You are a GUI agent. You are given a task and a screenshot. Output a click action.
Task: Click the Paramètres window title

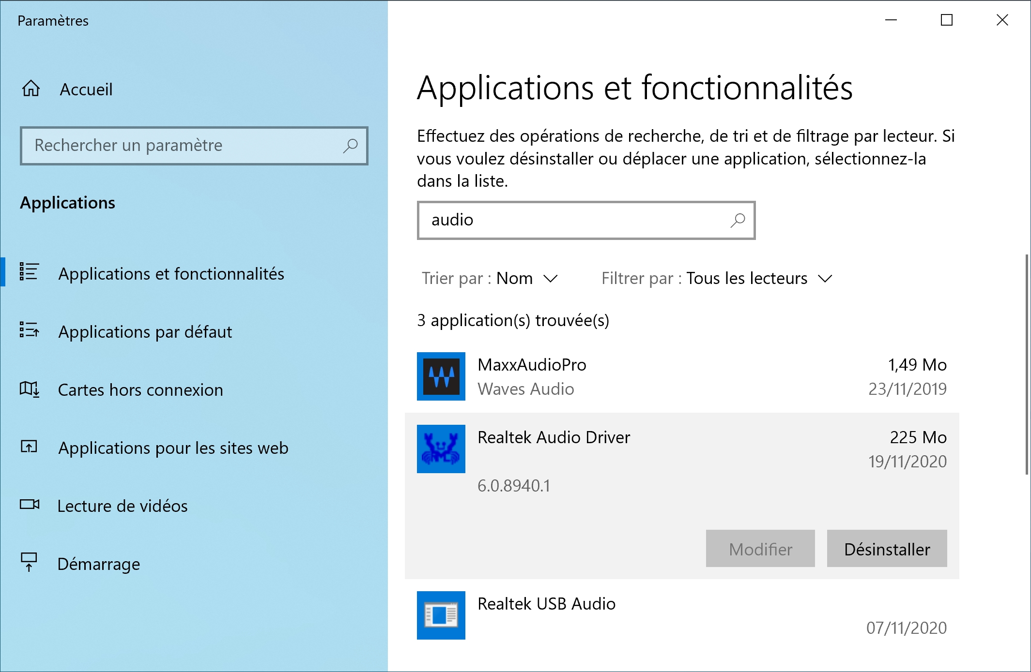tap(53, 21)
